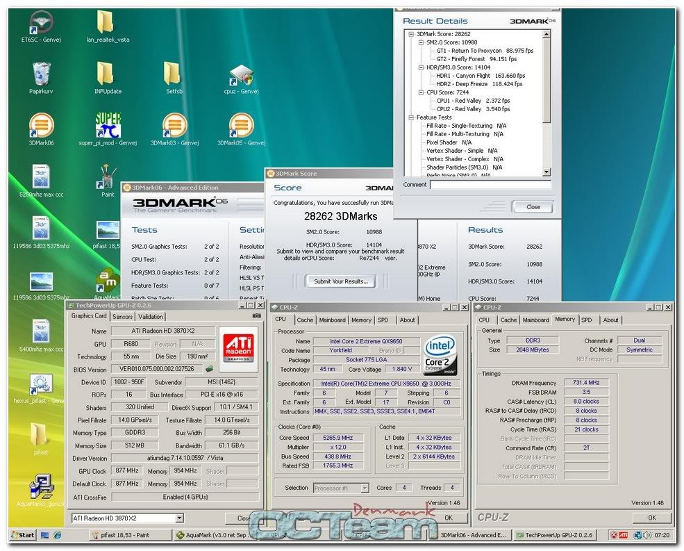The width and height of the screenshot is (684, 551).
Task: Open the GPU-Z graphics card selector dropdown
Action: point(179,518)
